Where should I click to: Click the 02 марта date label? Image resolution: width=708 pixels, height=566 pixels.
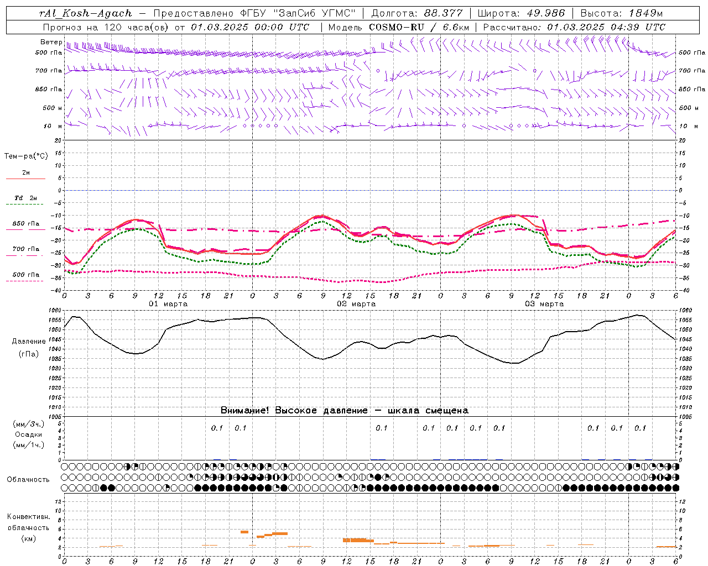[357, 304]
